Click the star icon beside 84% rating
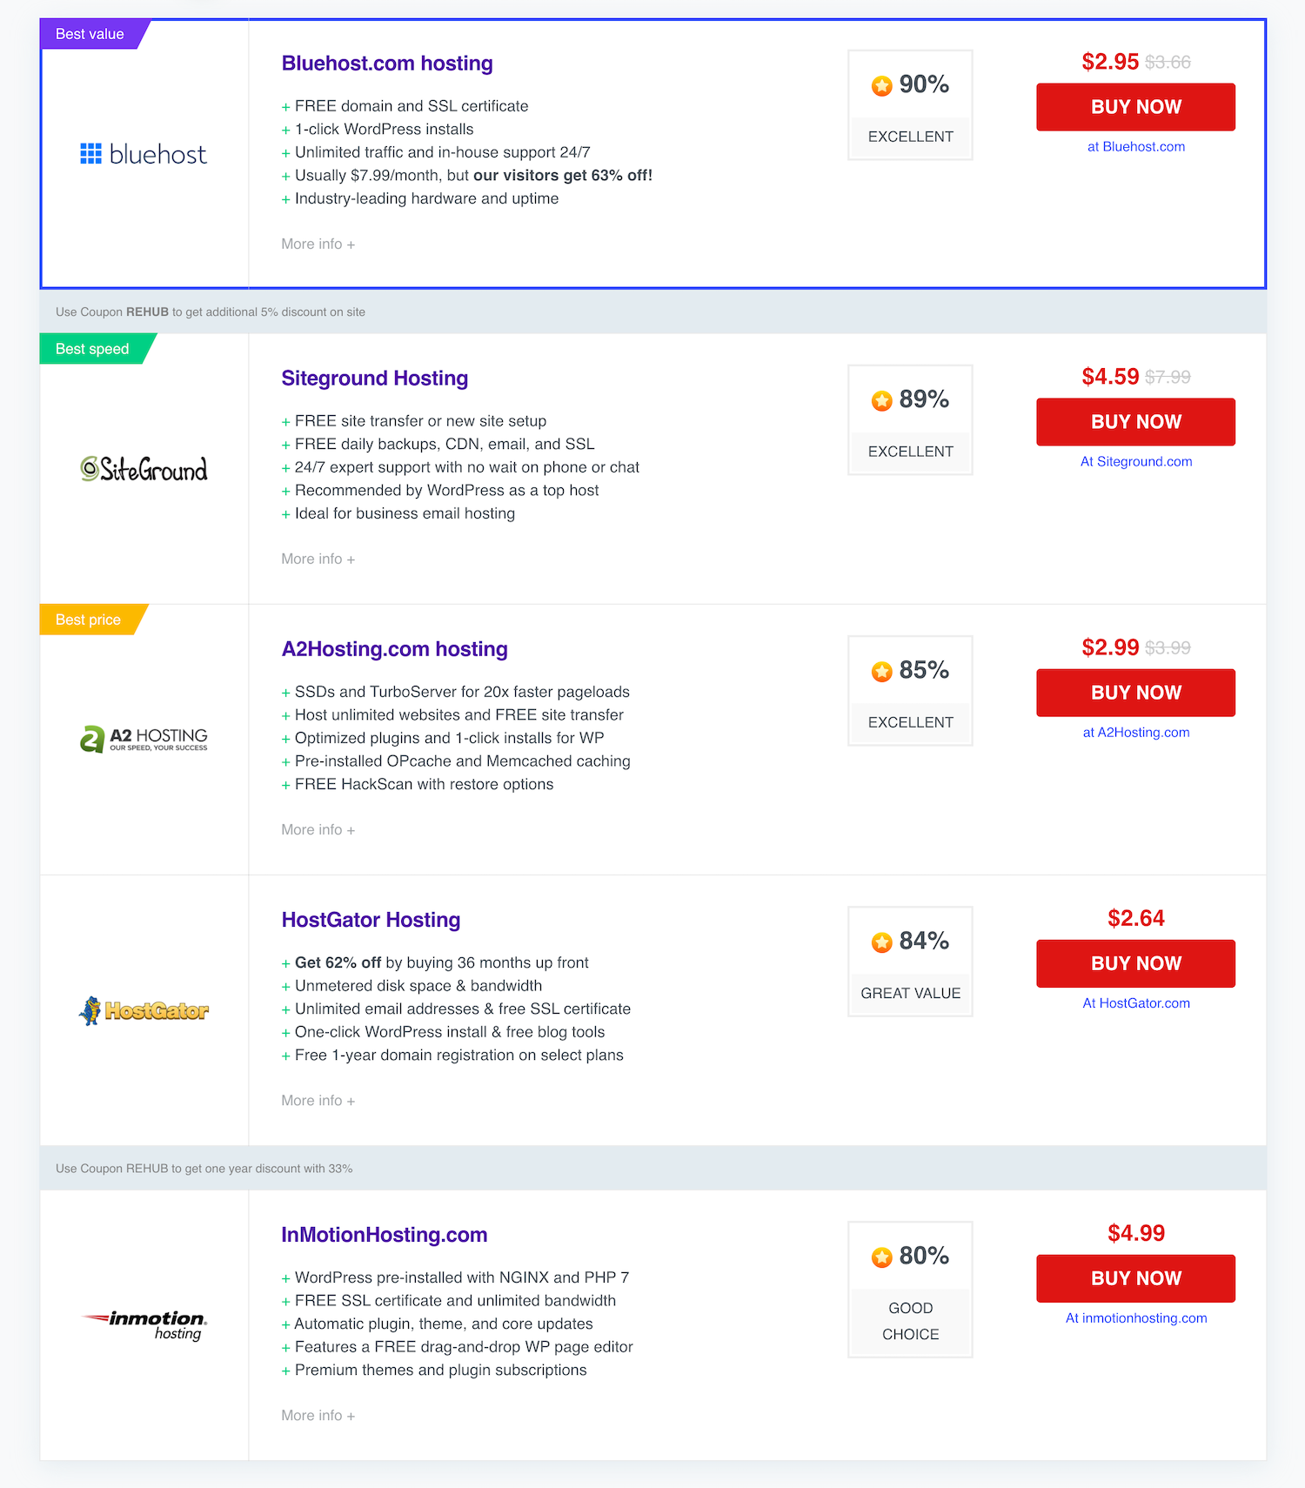1305x1488 pixels. [882, 942]
